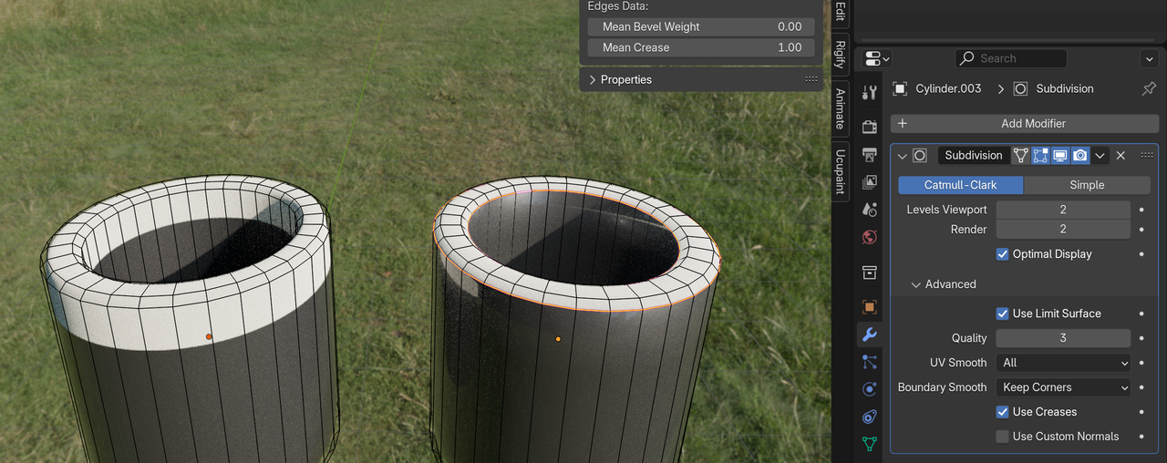Select Catmull-Clark subdivision type
Screen dimensions: 1167x463
[961, 185]
